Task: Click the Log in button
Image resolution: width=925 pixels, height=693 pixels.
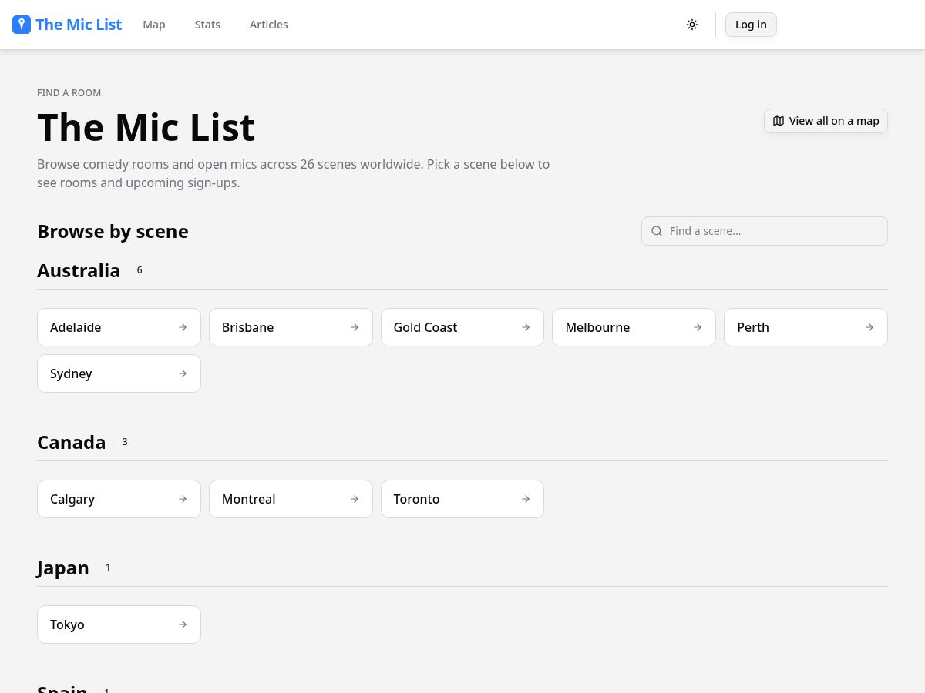Action: pyautogui.click(x=751, y=25)
